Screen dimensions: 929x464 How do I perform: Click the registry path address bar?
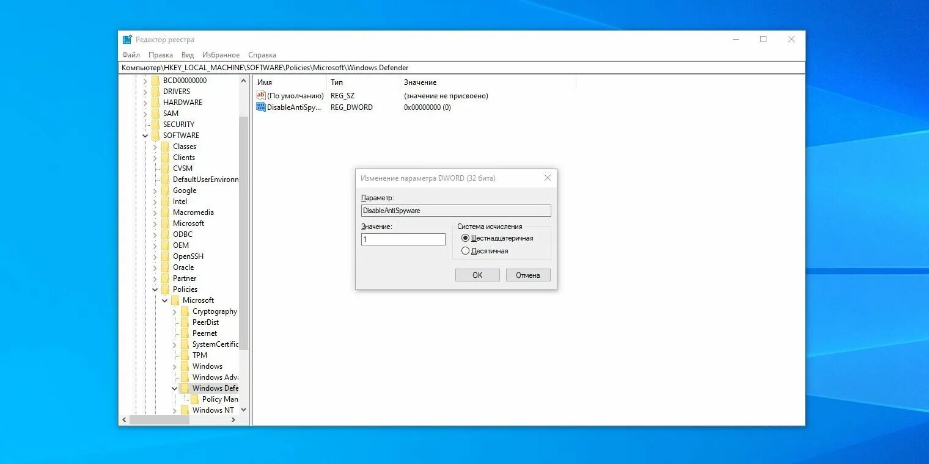[461, 68]
